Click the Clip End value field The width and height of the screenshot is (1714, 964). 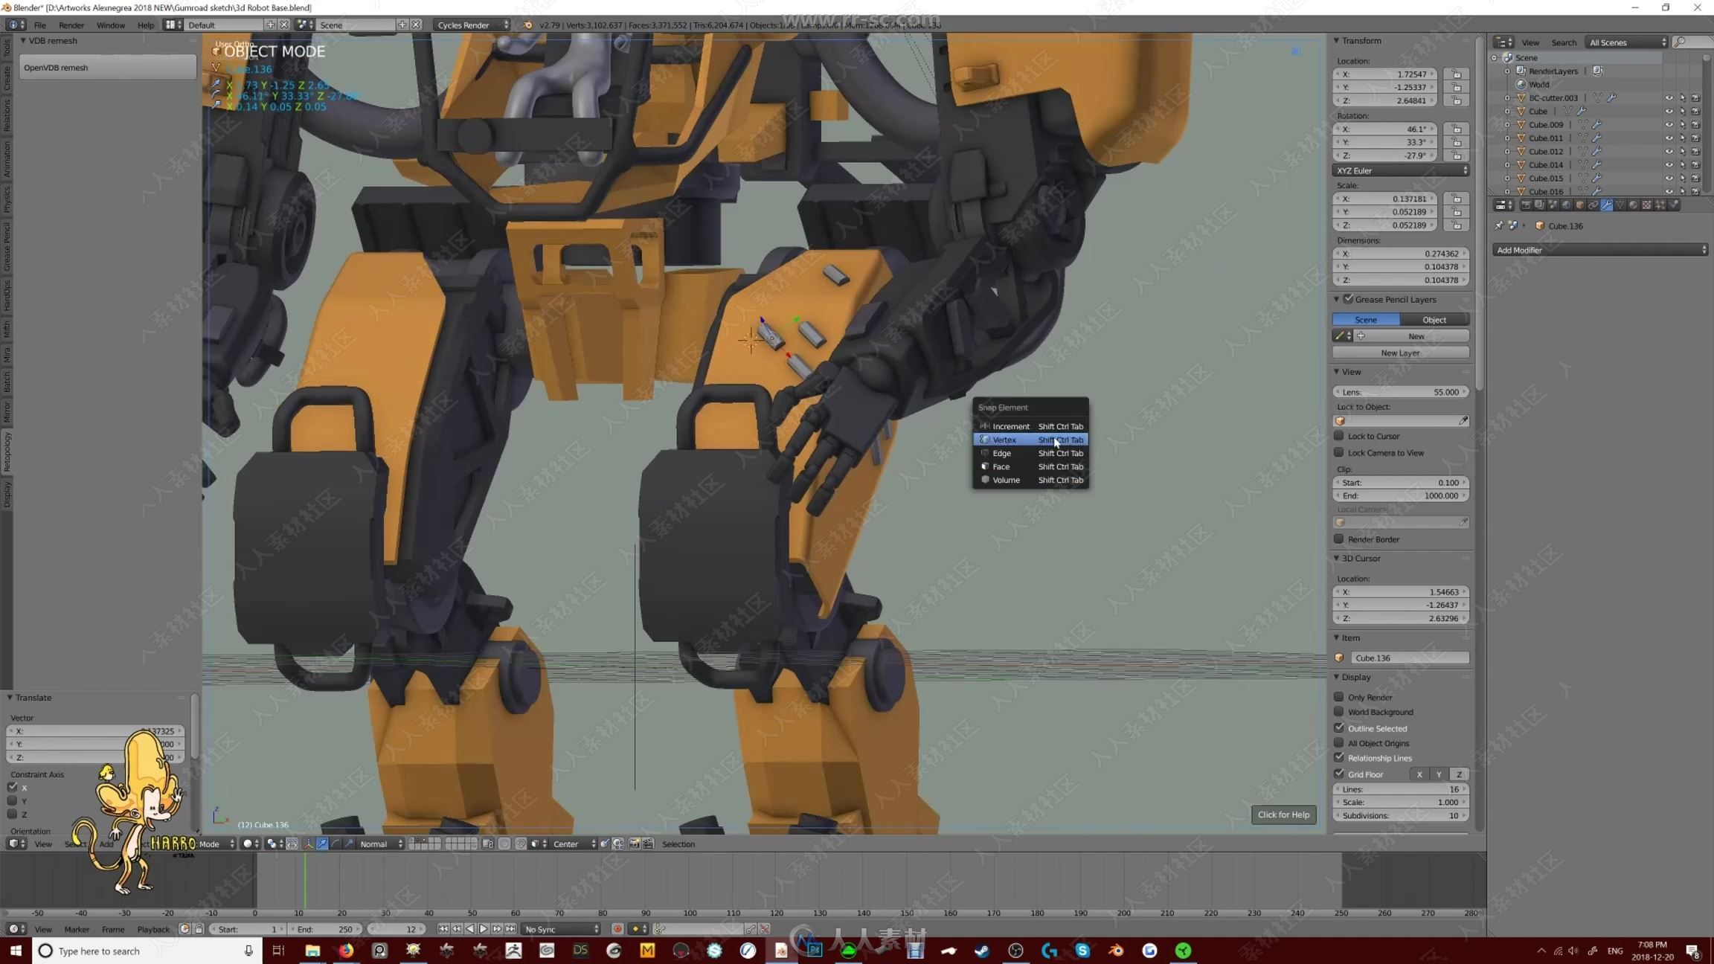1401,495
